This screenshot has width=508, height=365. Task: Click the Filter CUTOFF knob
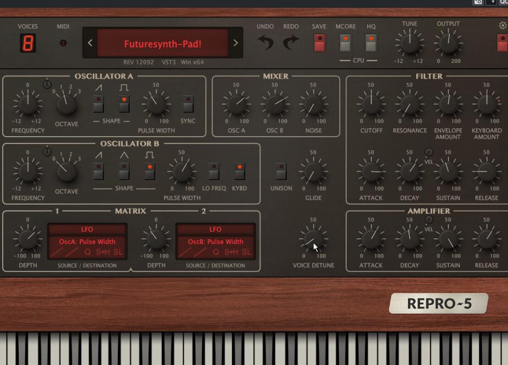[x=371, y=104]
